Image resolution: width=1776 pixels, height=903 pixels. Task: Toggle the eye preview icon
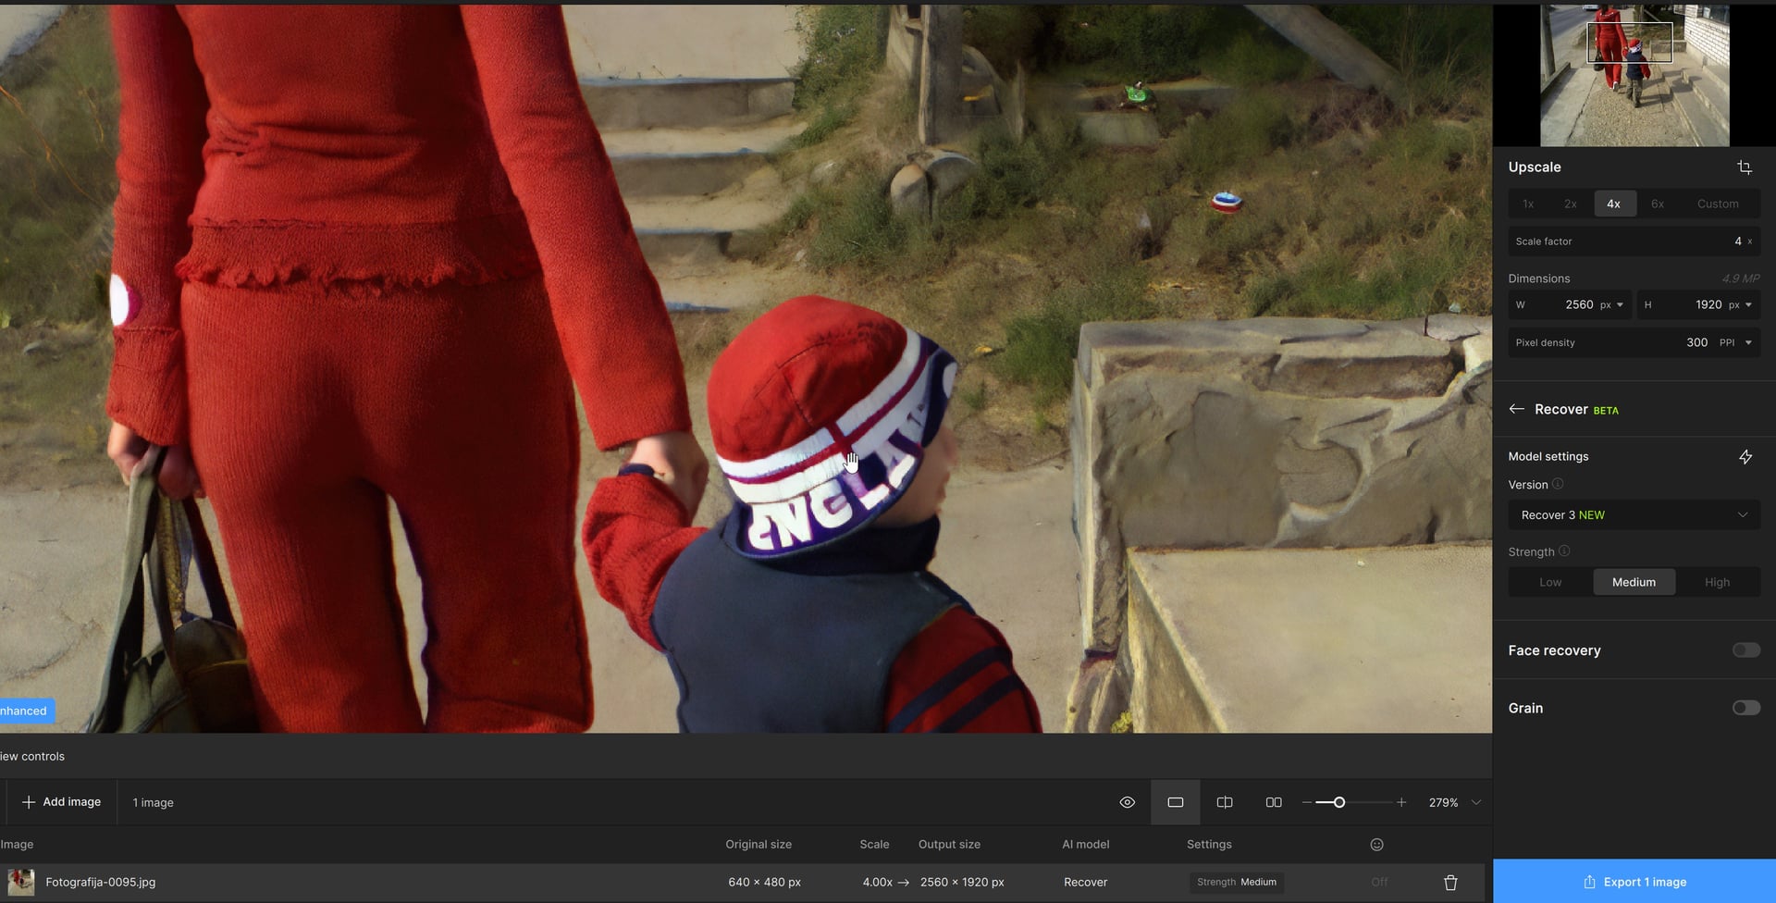(x=1127, y=802)
